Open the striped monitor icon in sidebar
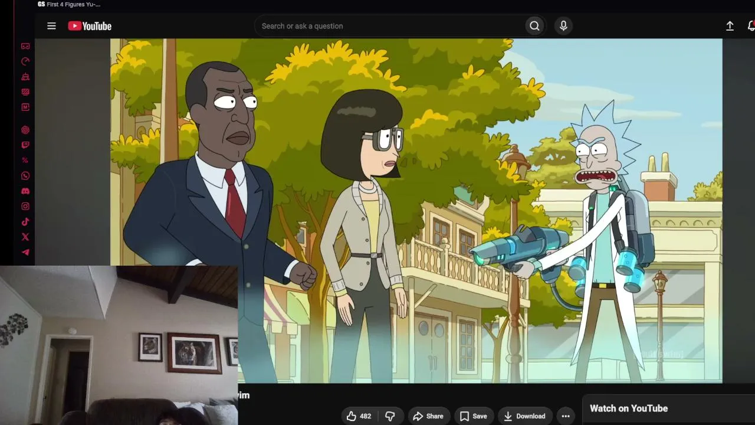 click(x=25, y=92)
